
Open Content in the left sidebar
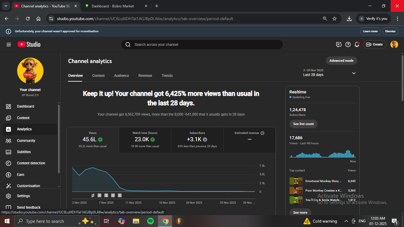[x=23, y=118]
